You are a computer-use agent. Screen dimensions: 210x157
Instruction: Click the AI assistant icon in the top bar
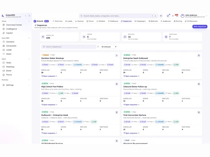click(168, 16)
